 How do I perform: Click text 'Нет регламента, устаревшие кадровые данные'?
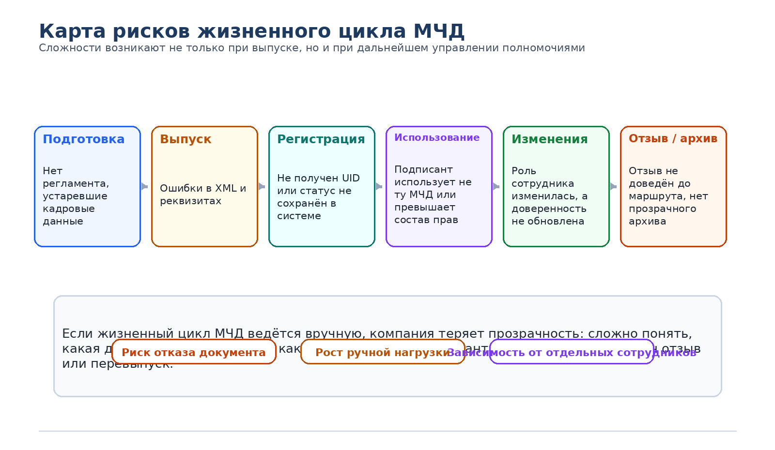76,196
